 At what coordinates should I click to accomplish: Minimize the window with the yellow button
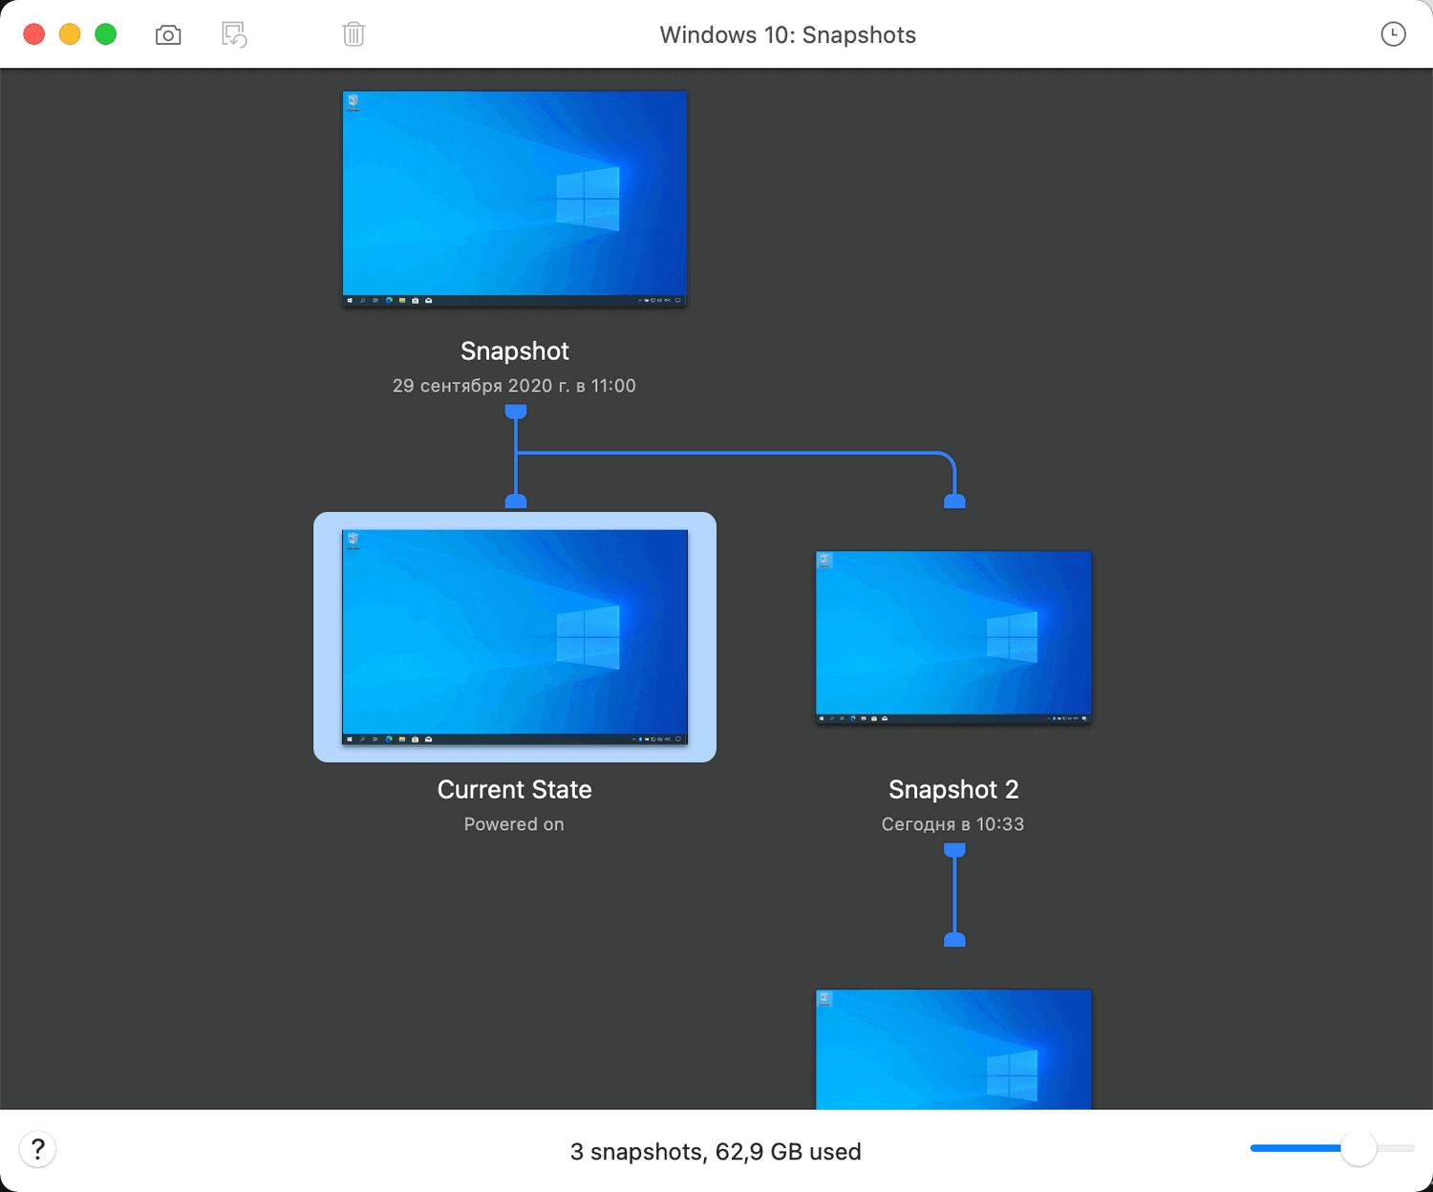click(70, 34)
